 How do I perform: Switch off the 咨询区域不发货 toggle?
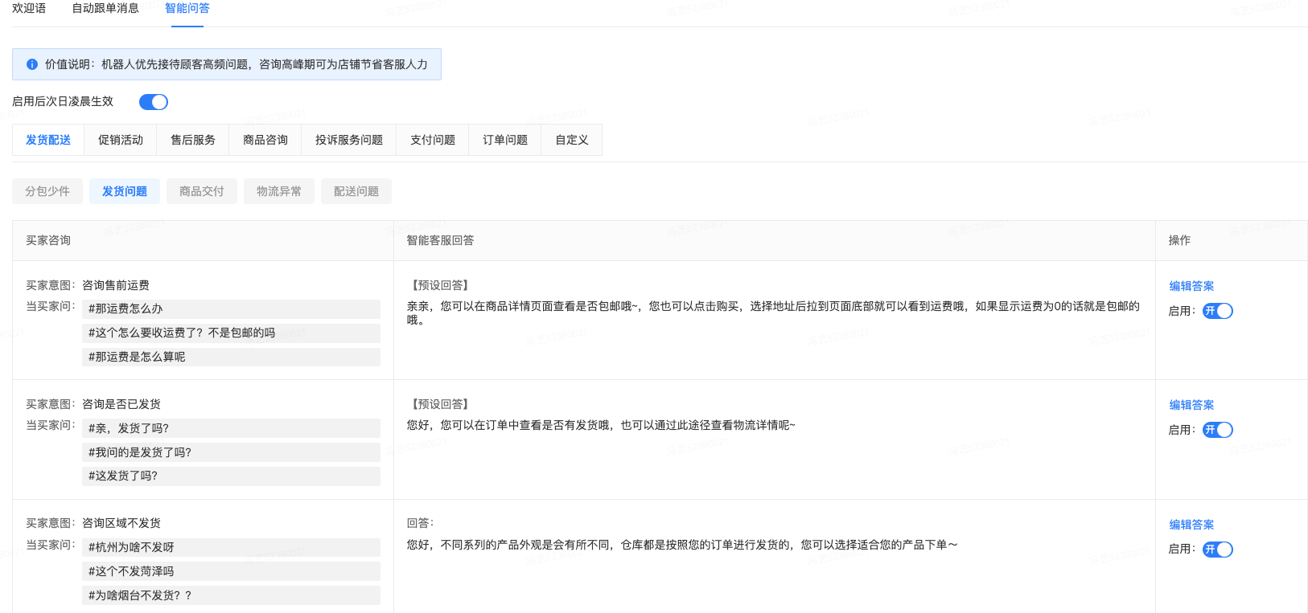pyautogui.click(x=1217, y=550)
